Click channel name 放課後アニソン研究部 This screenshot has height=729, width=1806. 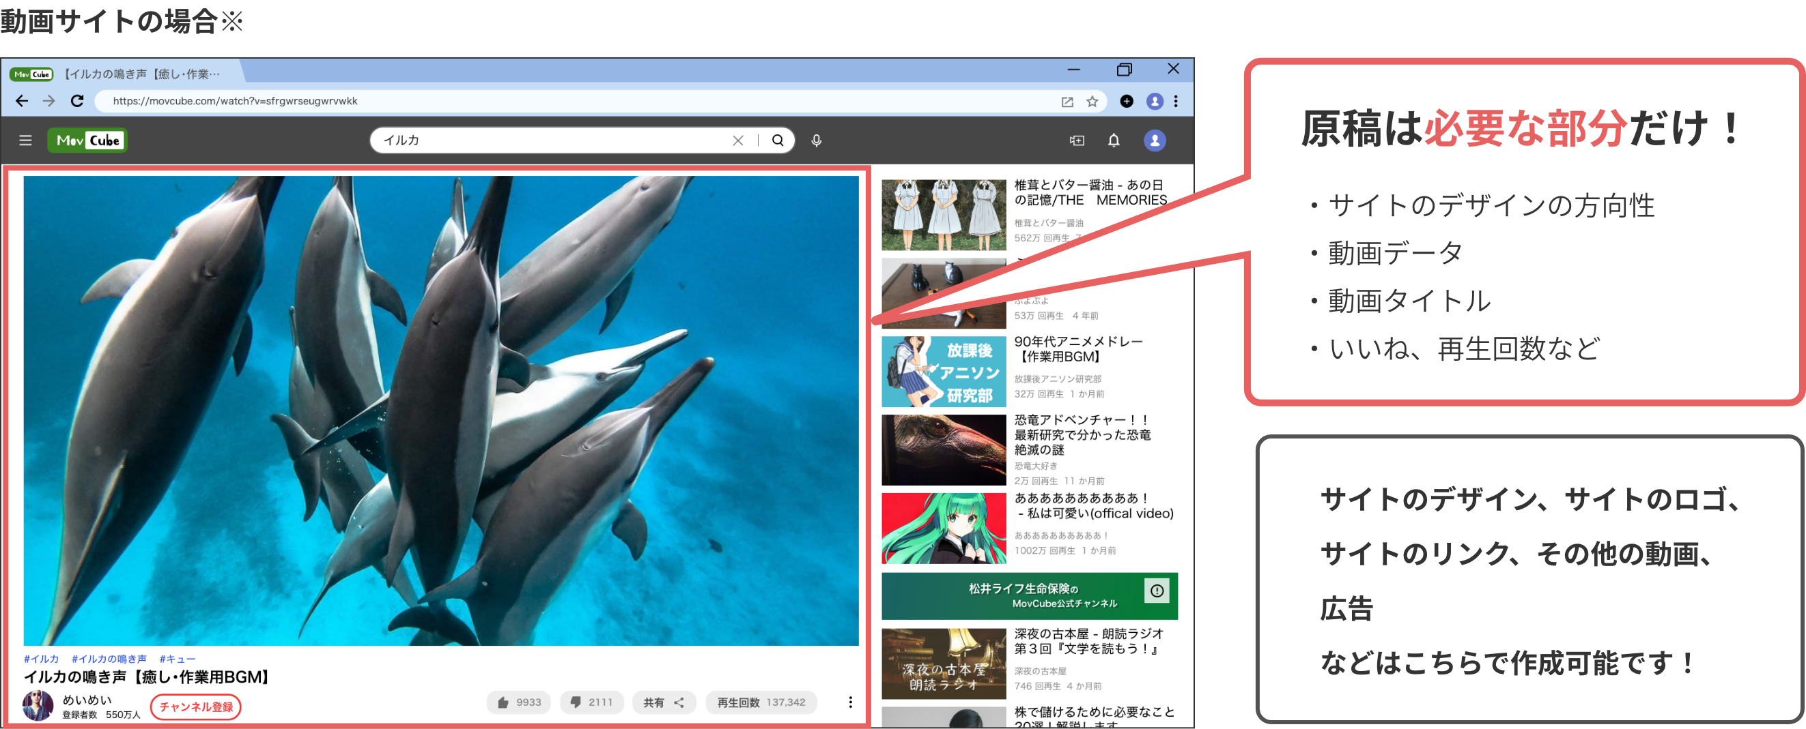click(1057, 379)
